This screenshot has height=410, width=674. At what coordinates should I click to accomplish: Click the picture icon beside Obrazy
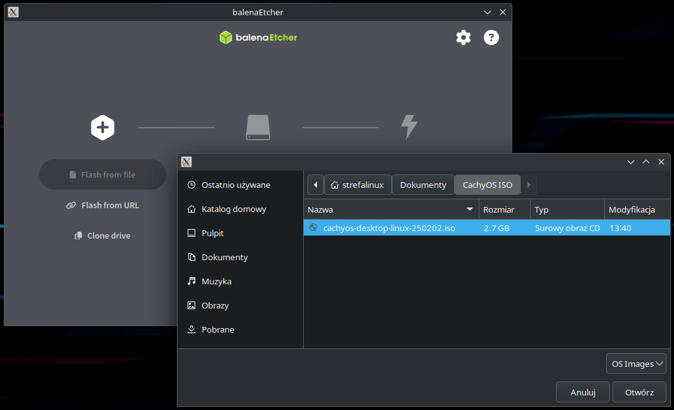(191, 305)
